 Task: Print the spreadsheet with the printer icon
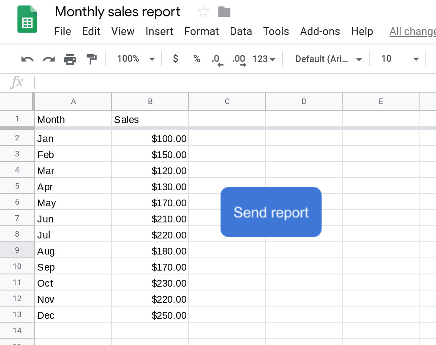(x=70, y=59)
